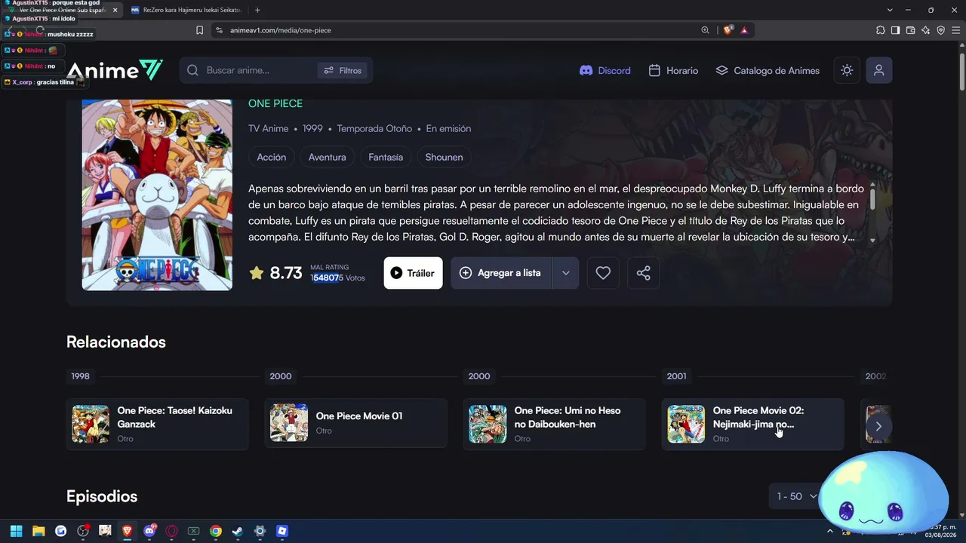Viewport: 966px width, 543px height.
Task: Open the tab search chevron in title bar
Action: point(890,10)
